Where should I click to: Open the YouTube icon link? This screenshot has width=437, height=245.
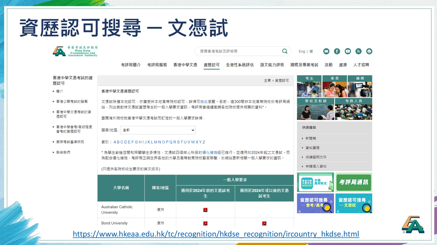[x=348, y=51]
